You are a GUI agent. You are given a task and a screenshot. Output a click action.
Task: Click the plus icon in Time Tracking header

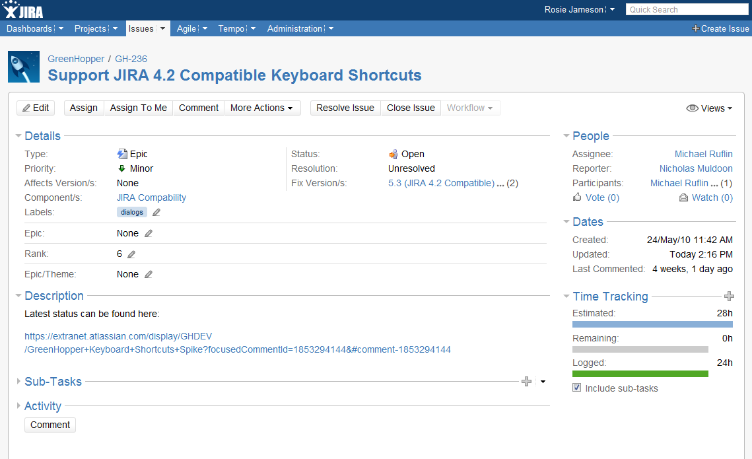point(729,296)
